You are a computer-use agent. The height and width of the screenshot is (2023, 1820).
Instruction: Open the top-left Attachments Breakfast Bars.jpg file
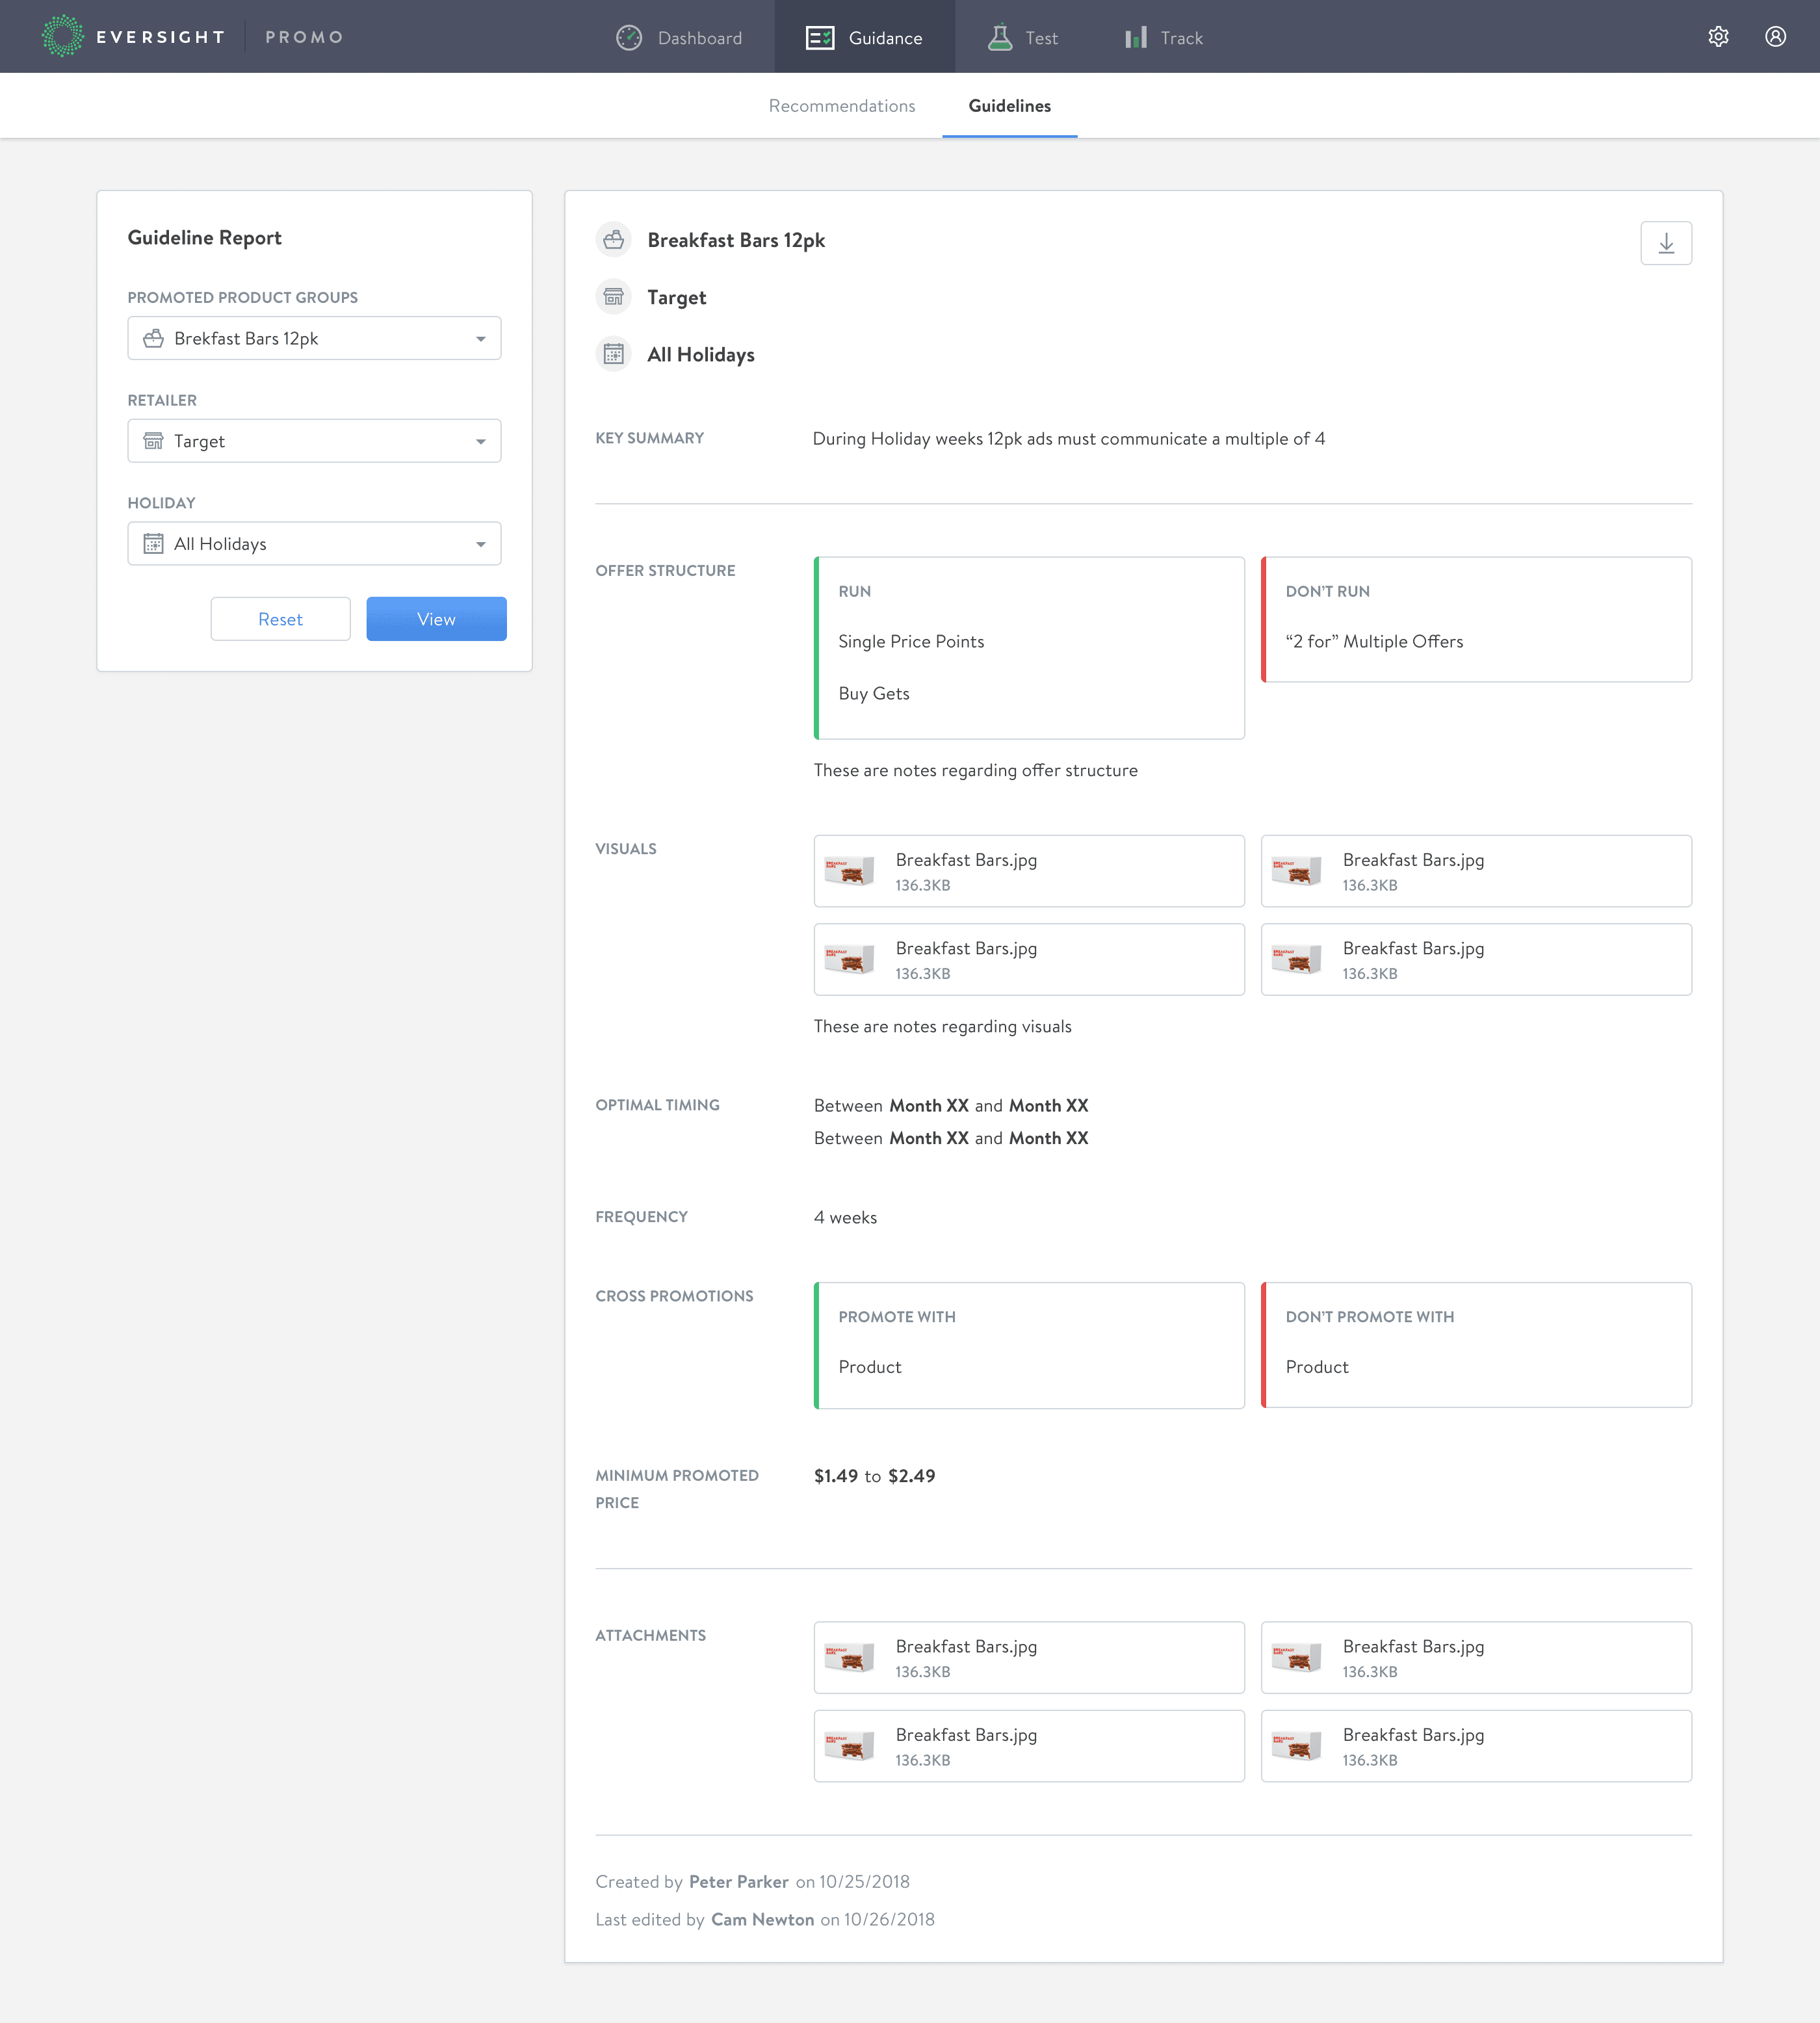(x=1029, y=1657)
